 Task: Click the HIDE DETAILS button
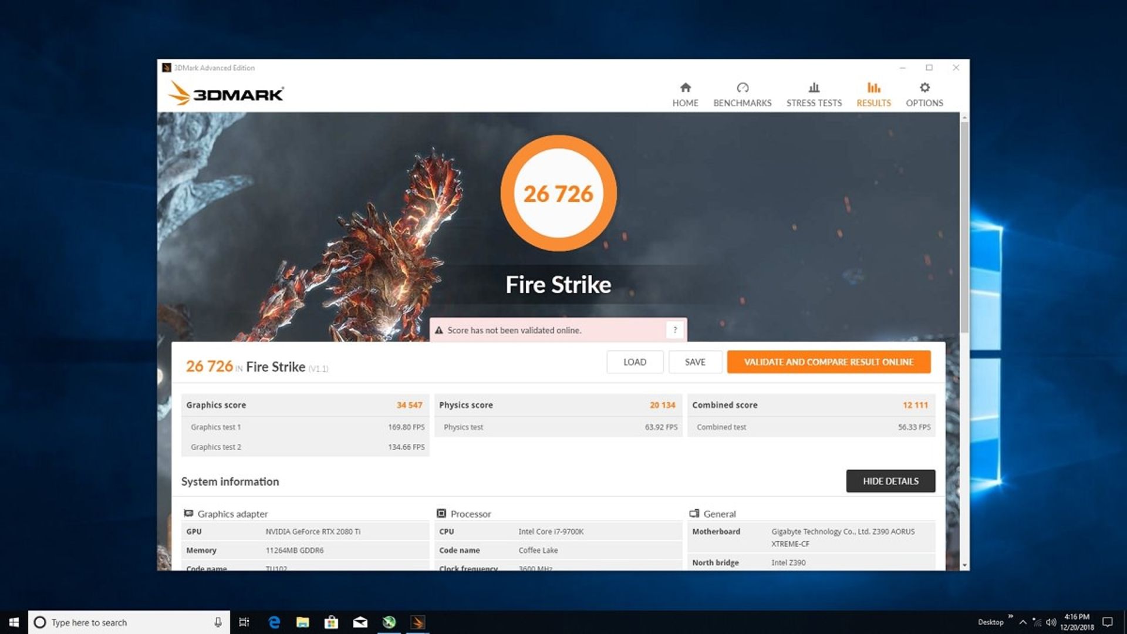click(890, 481)
